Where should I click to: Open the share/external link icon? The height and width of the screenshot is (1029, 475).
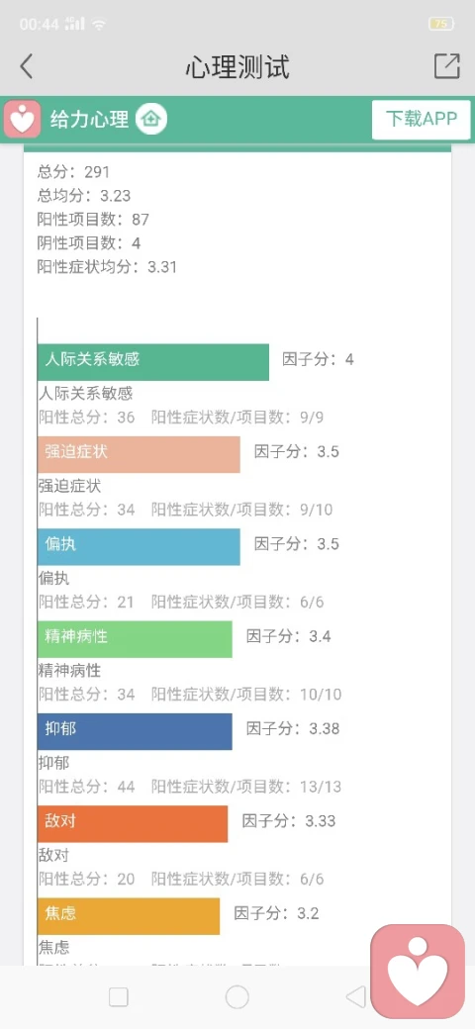click(446, 66)
